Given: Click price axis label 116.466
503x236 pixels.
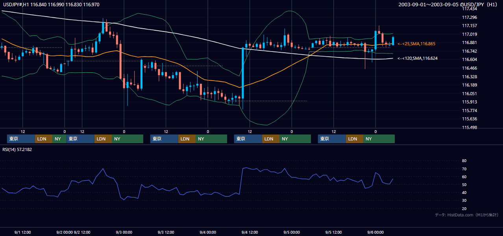Looking at the screenshot, I should coord(469,68).
